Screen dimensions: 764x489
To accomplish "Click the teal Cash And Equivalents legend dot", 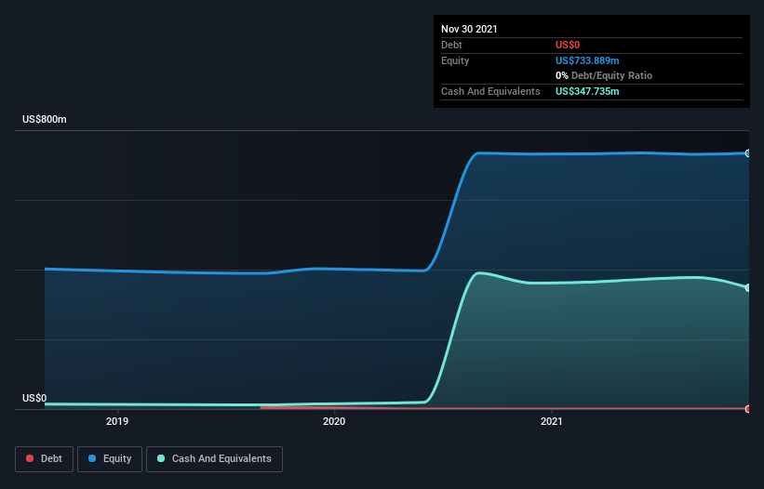I will pos(161,458).
